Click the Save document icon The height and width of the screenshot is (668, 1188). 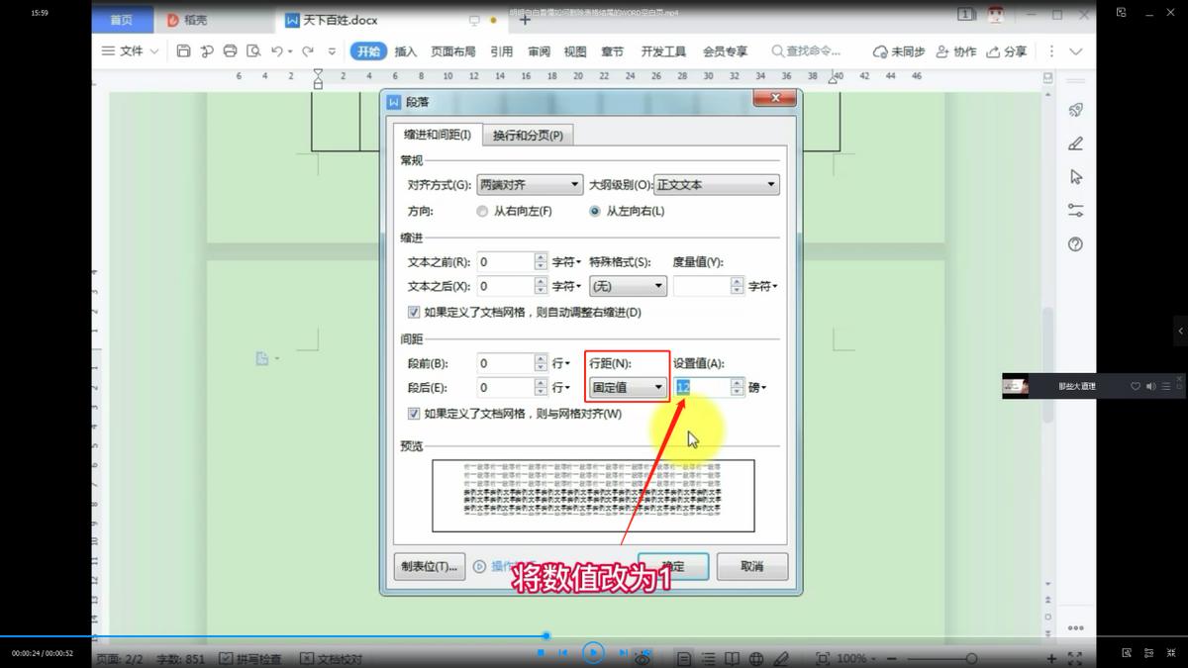point(183,50)
